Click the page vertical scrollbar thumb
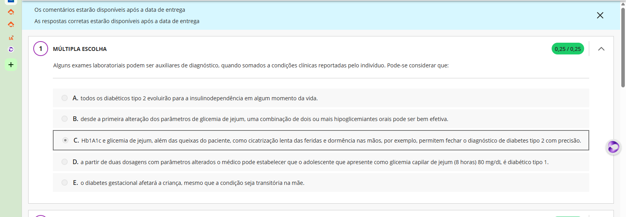Screen dimensions: 626x217 pyautogui.click(x=623, y=47)
